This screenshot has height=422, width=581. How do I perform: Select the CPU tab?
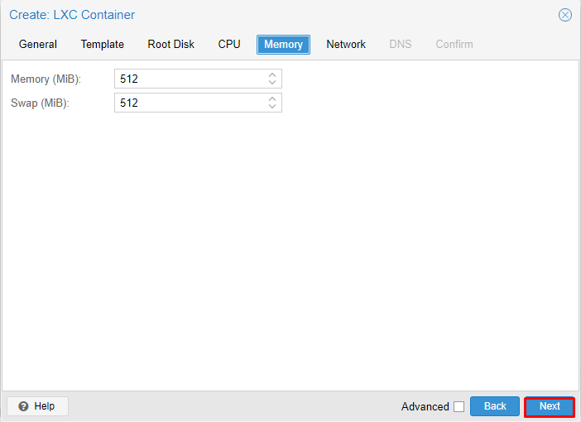pyautogui.click(x=229, y=45)
